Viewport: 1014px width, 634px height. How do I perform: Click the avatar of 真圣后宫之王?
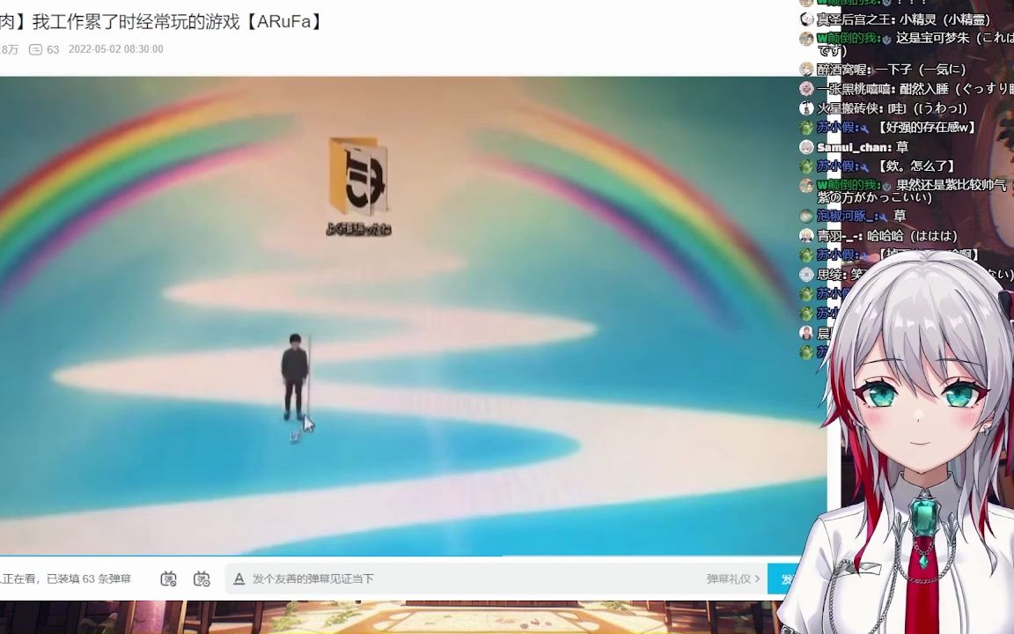coord(806,19)
